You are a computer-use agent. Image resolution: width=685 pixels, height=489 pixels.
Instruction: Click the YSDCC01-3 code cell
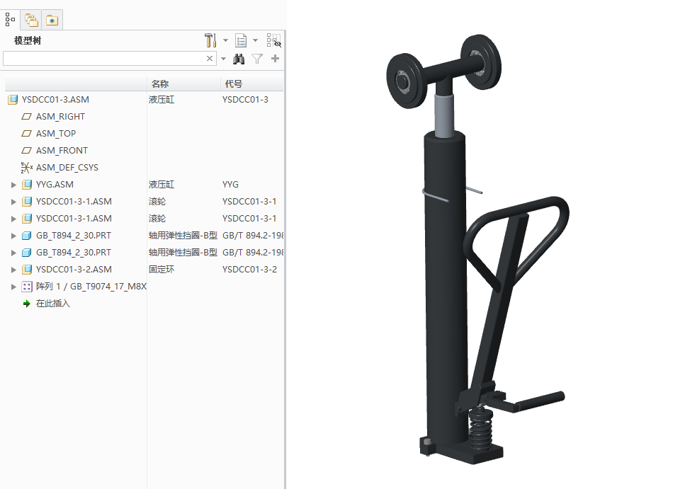point(245,100)
